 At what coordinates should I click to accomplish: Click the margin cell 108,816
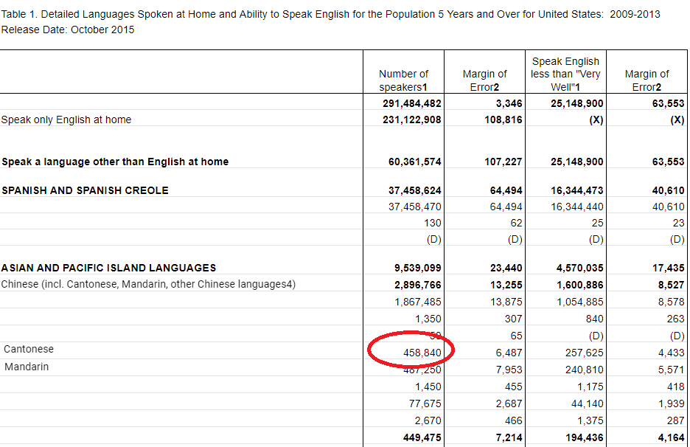click(503, 119)
